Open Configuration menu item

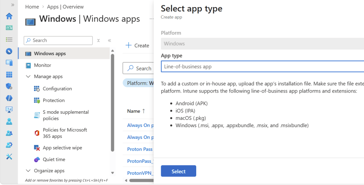click(x=57, y=89)
